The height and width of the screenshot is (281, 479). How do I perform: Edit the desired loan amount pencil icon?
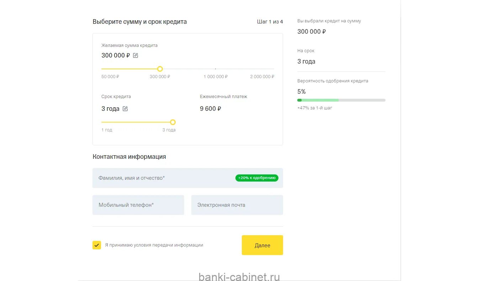[x=135, y=55]
